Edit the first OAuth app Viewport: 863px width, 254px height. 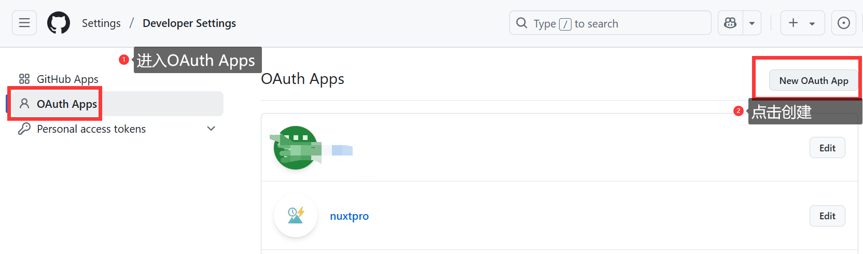coord(827,148)
